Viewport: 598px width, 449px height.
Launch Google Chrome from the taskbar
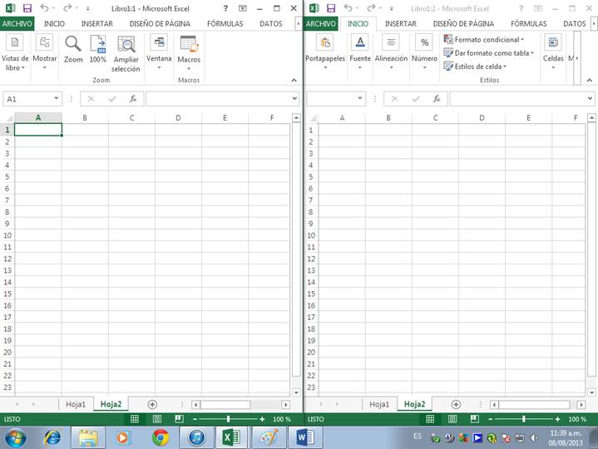click(x=161, y=437)
